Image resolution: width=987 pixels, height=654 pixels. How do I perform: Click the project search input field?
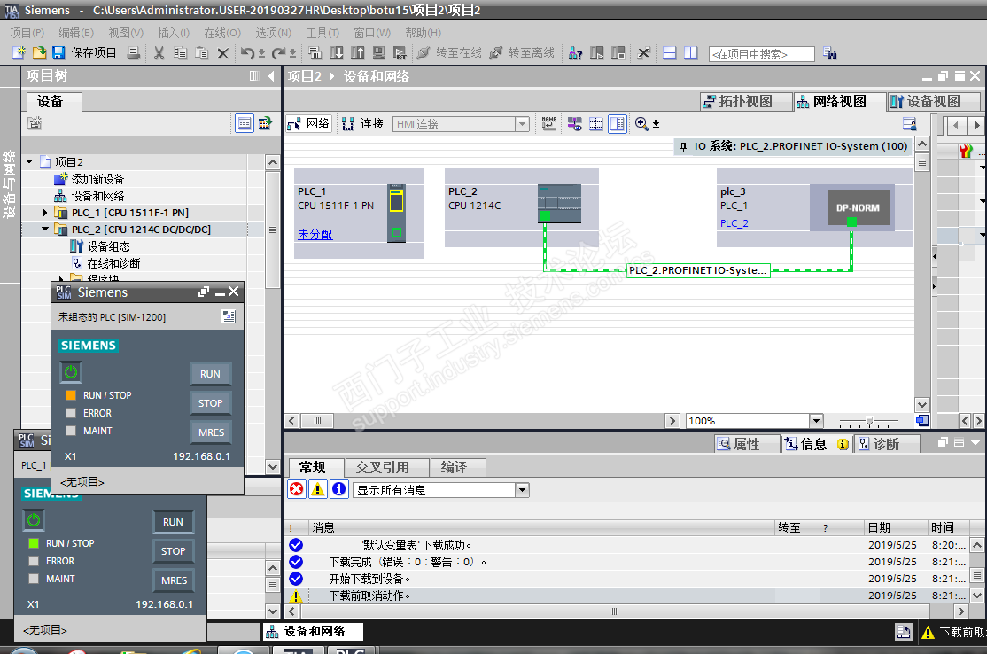[x=762, y=54]
